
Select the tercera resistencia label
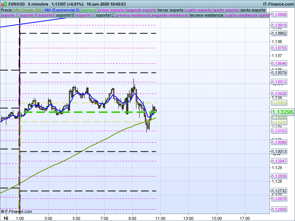pos(206,15)
